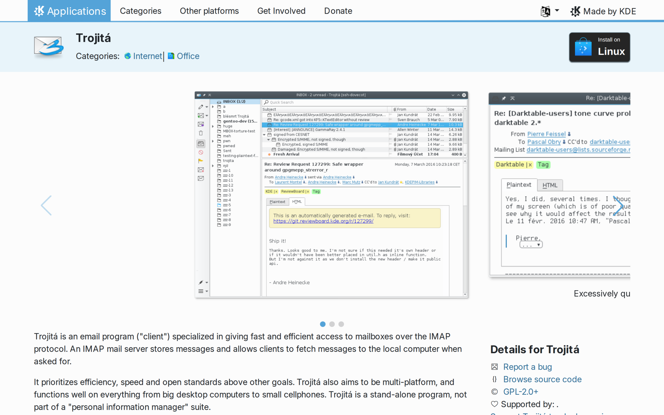Open the KDE Applications home link

69,11
